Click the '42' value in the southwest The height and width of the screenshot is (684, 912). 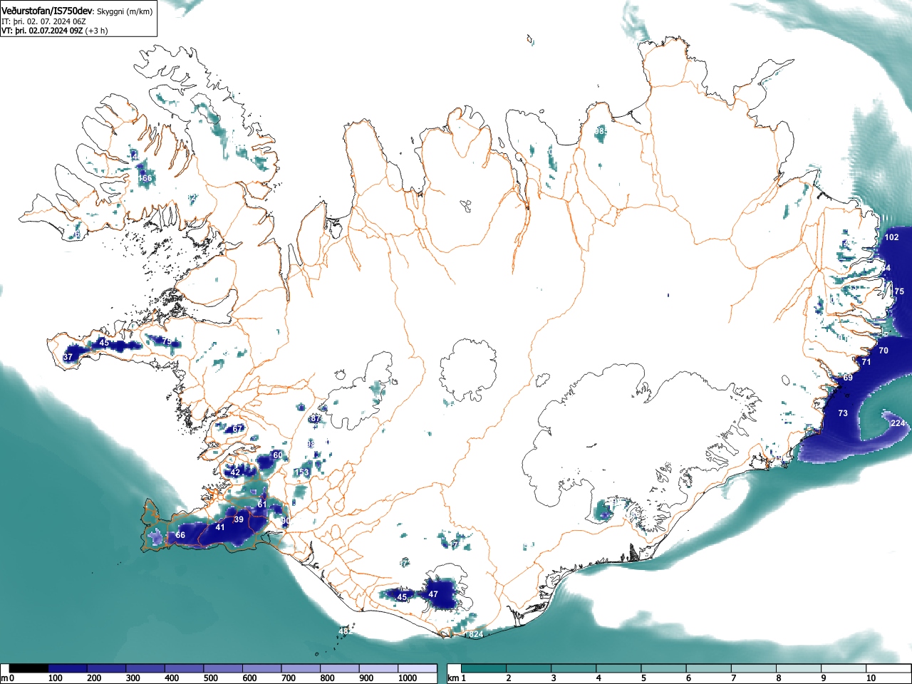point(235,472)
